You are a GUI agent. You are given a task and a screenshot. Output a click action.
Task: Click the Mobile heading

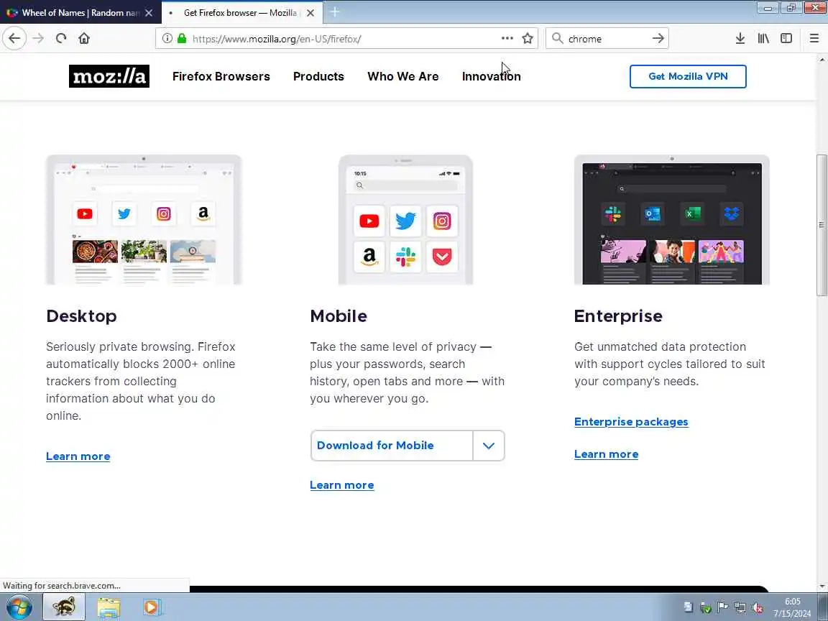339,316
